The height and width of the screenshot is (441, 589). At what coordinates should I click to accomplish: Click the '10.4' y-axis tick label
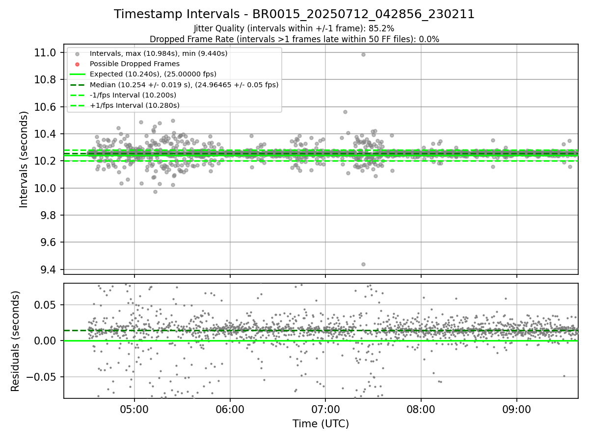46,134
